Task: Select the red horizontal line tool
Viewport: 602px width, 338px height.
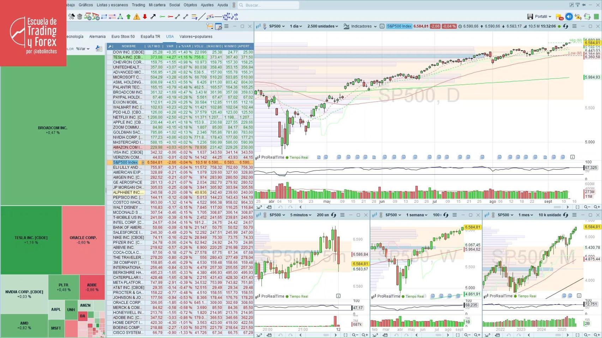Action: (x=170, y=17)
